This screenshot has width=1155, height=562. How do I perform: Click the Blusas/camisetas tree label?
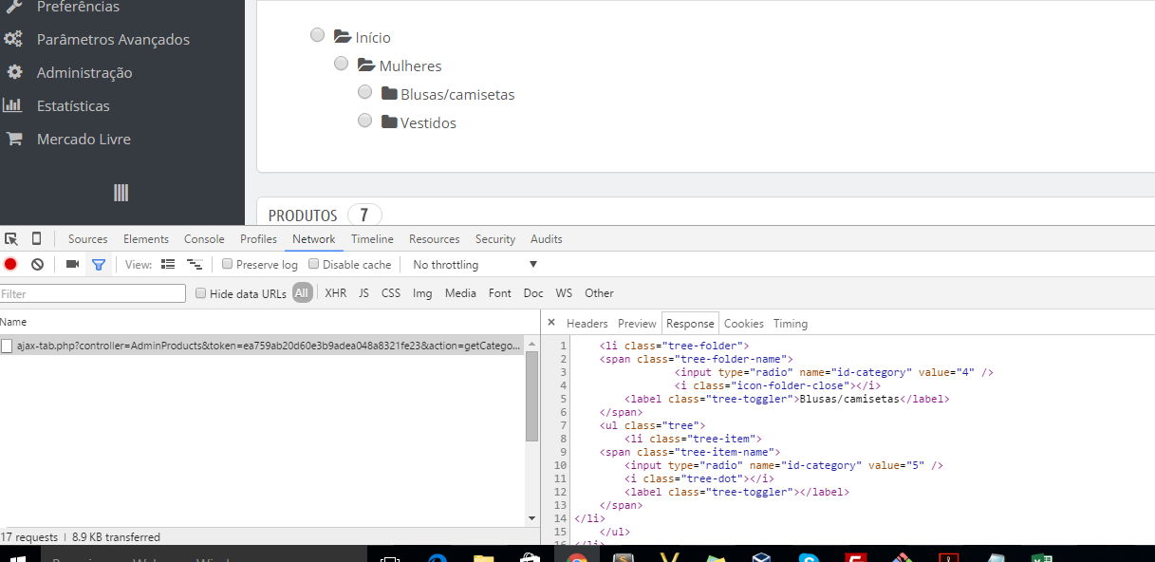457,95
